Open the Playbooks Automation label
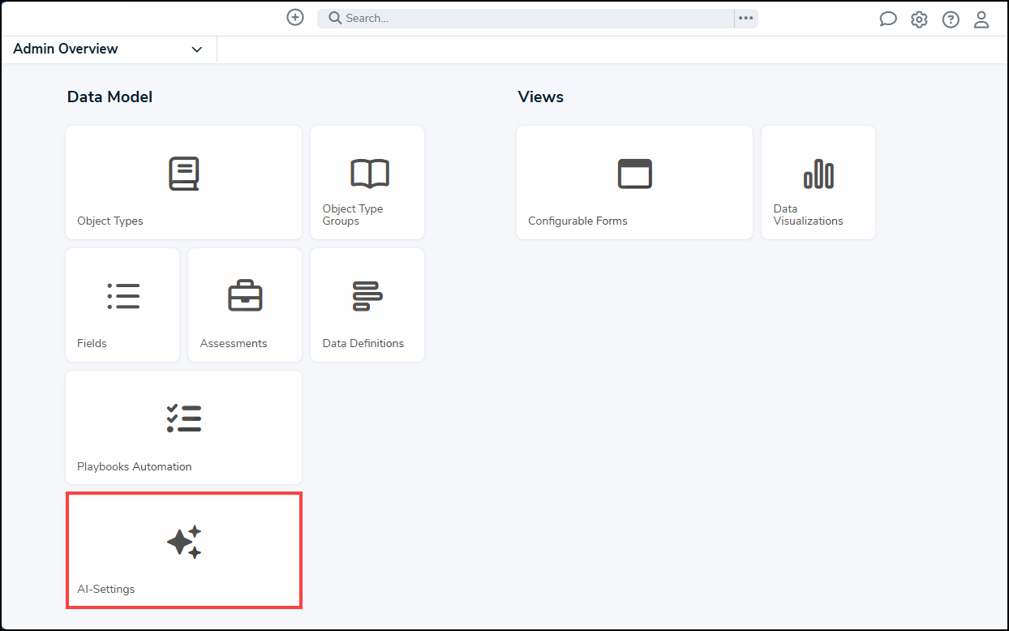The width and height of the screenshot is (1009, 631). [135, 466]
